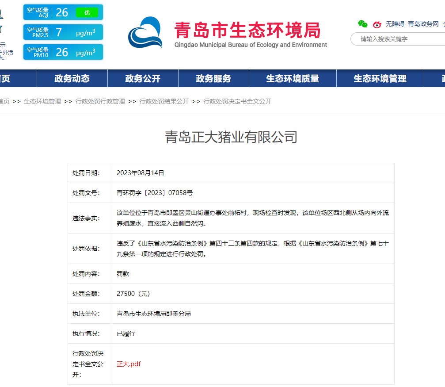Go to 行政处罚结果公开 in the breadcrumb
Viewport: 445px width, 387px height.
coord(164,101)
